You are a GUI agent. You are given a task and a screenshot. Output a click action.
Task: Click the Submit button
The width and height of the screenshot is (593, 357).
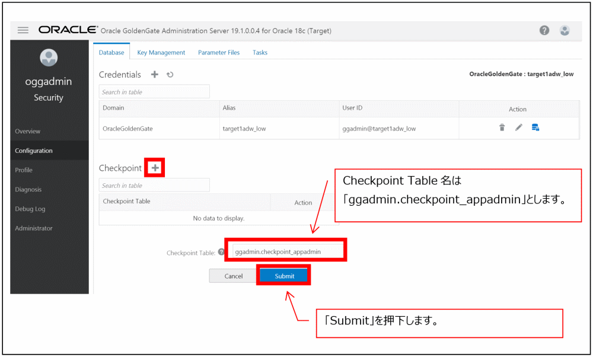[284, 276]
